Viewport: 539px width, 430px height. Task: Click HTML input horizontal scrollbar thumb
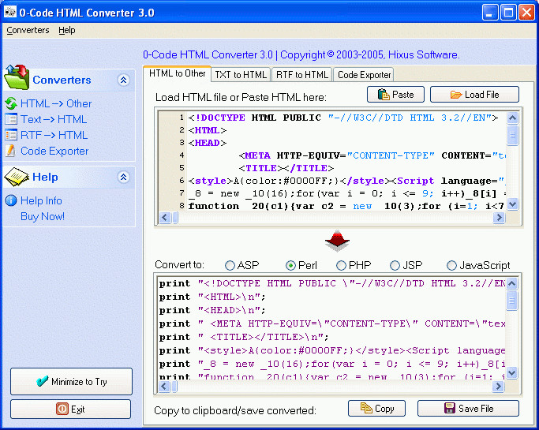click(175, 217)
